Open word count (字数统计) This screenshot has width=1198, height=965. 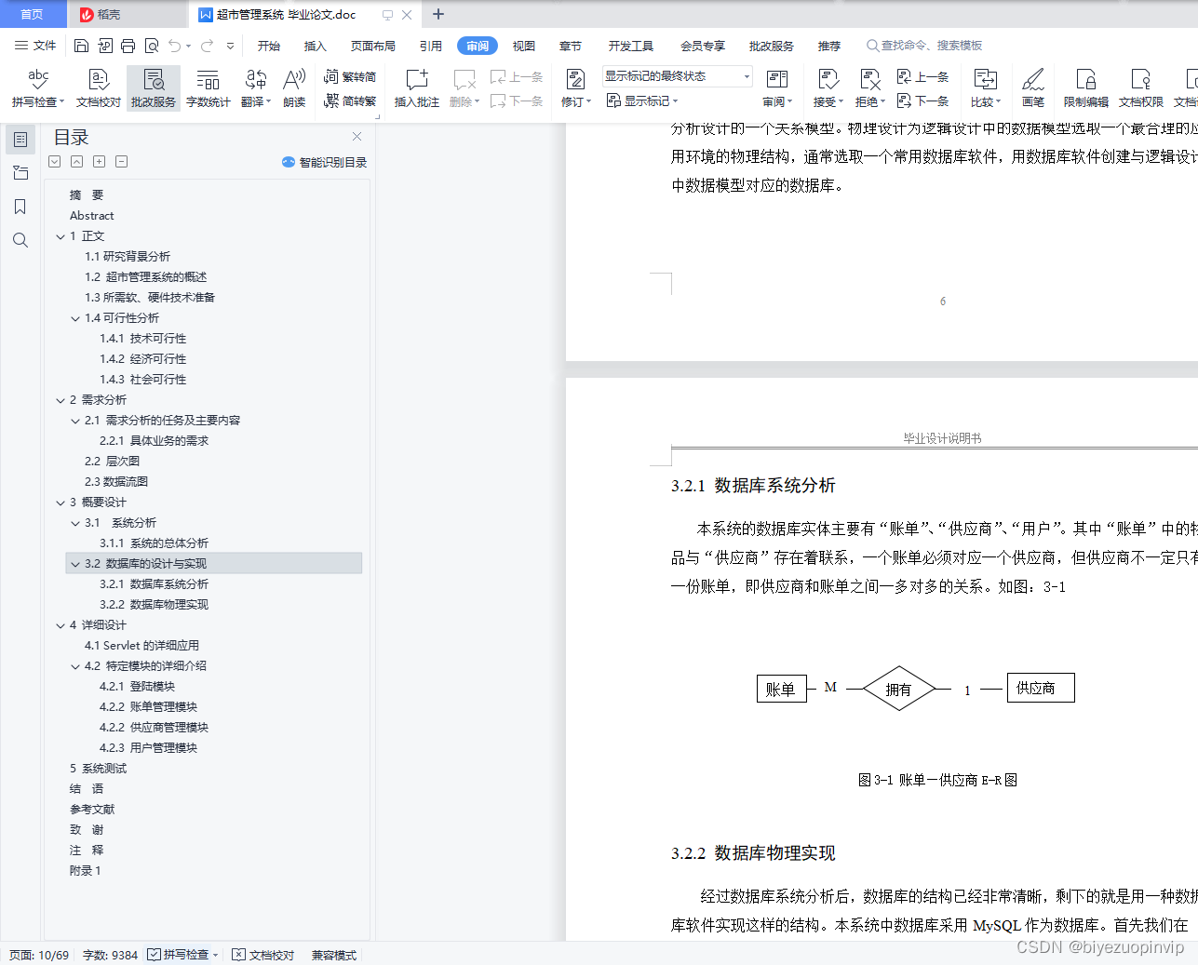pyautogui.click(x=209, y=88)
